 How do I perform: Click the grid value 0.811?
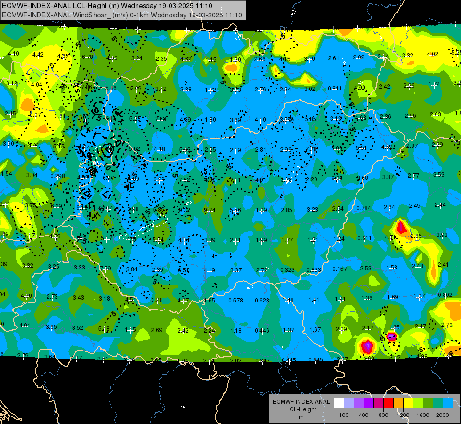click(x=335, y=89)
